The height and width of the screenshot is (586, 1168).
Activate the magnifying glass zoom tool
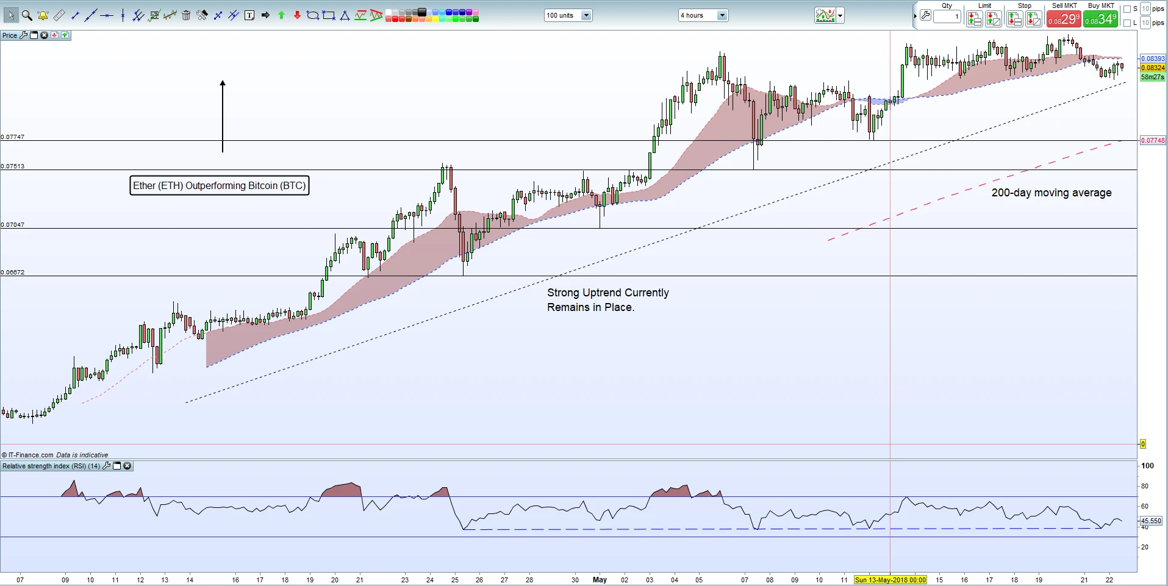click(27, 15)
